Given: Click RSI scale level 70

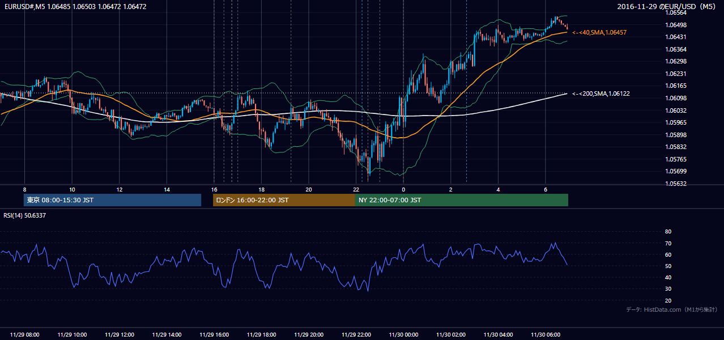Looking at the screenshot, I should 668,243.
